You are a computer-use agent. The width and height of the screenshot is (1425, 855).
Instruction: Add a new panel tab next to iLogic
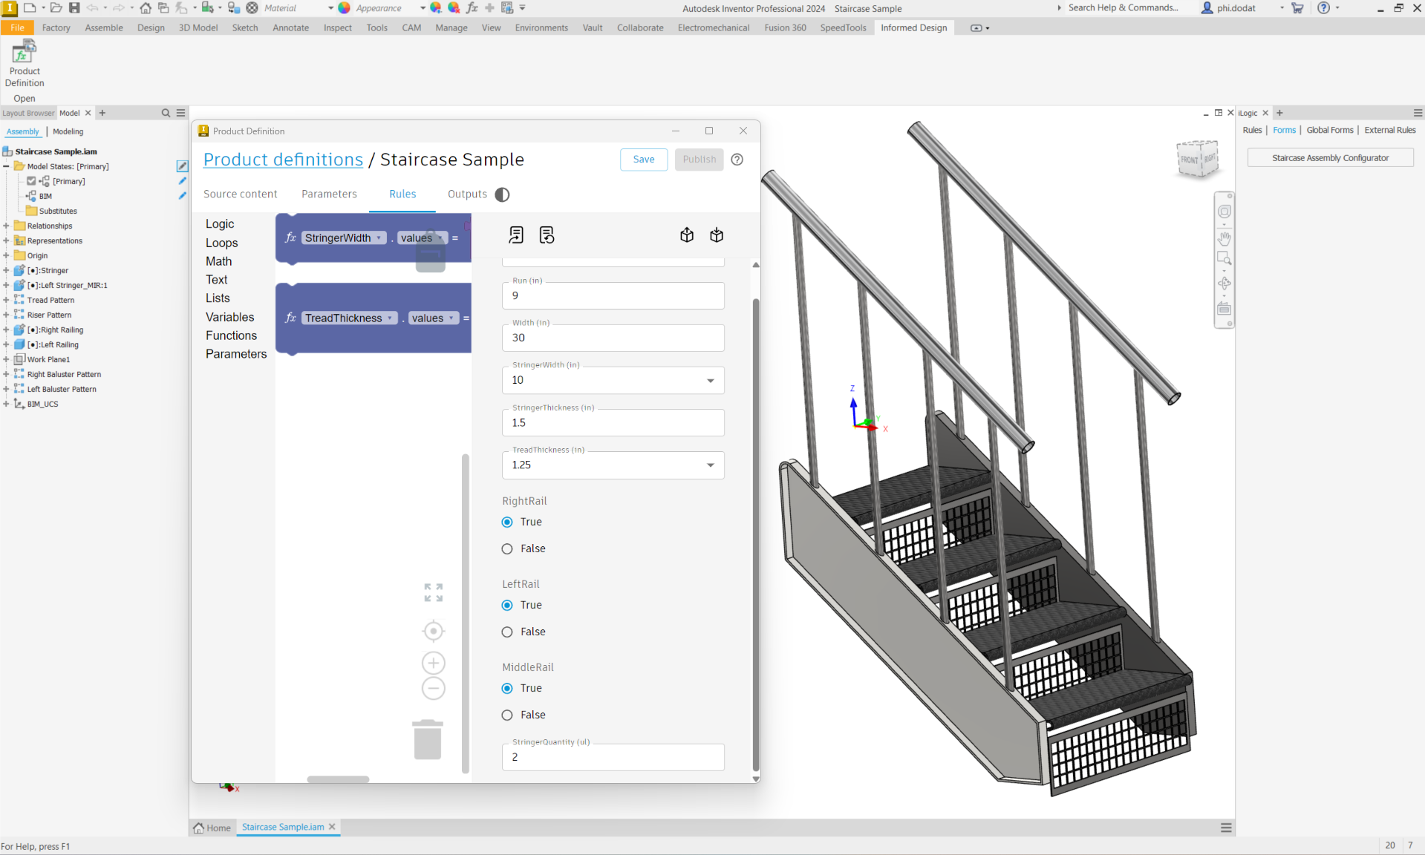[1279, 113]
